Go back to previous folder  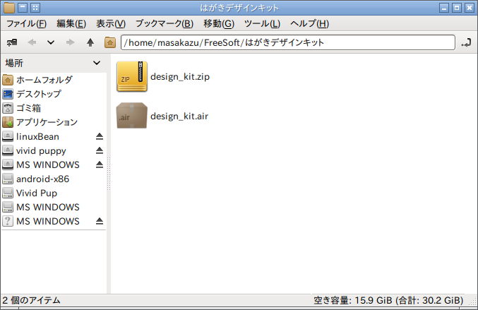point(32,42)
